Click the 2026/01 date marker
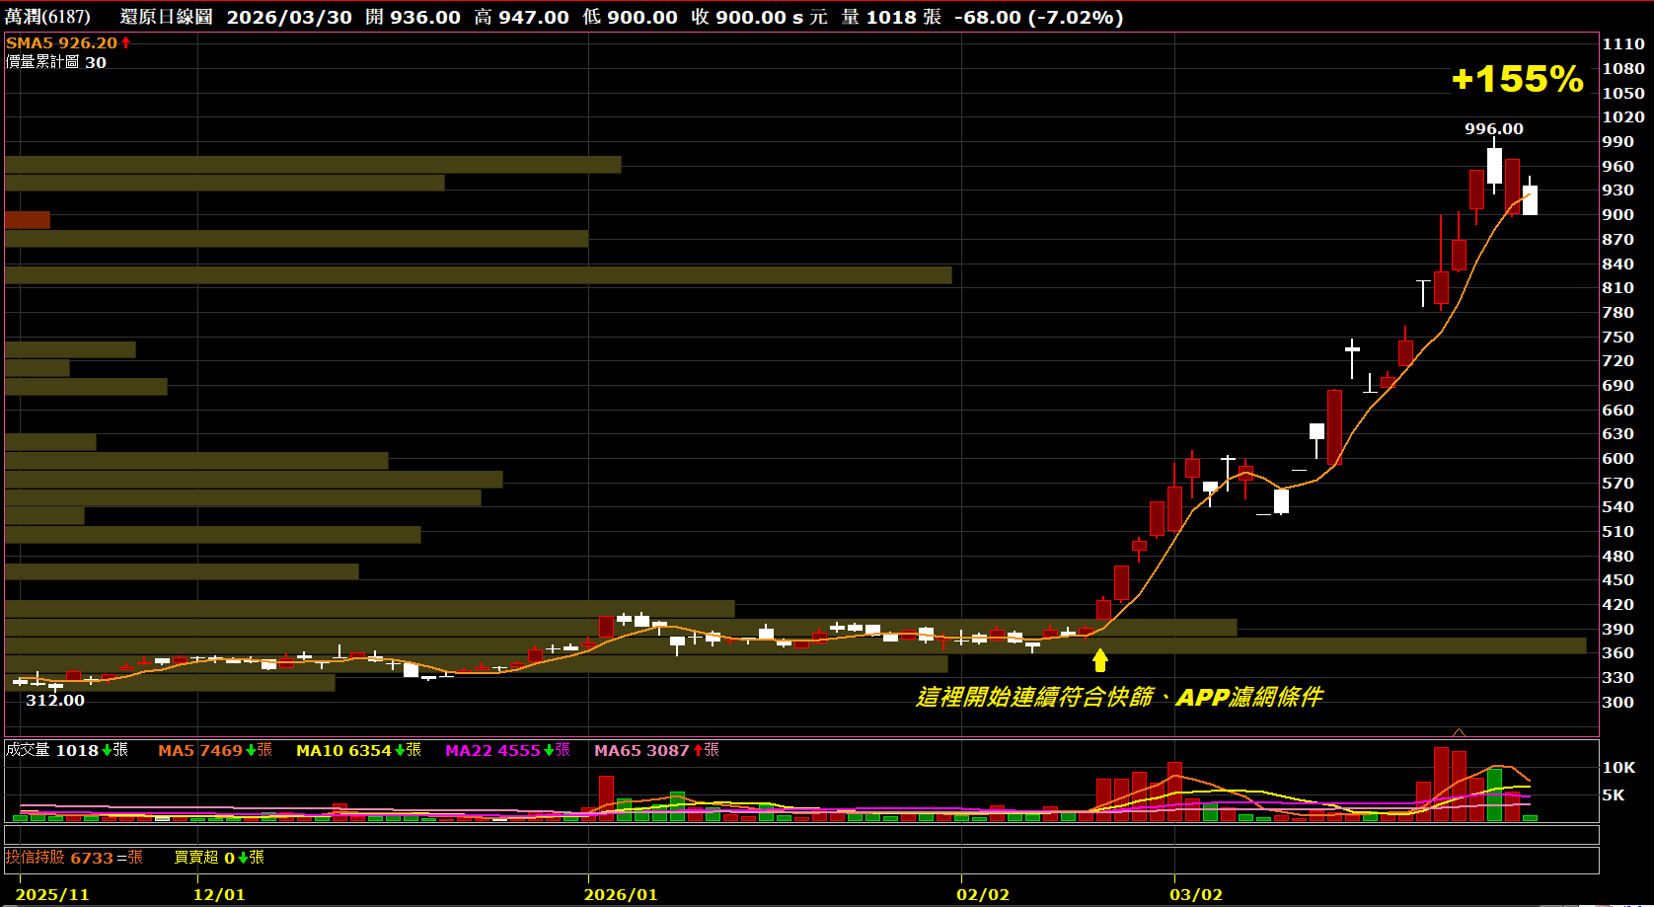 621,895
